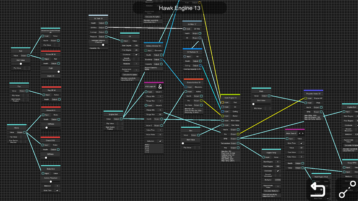Click Hawk Engine Fuel input port

pos(223,102)
